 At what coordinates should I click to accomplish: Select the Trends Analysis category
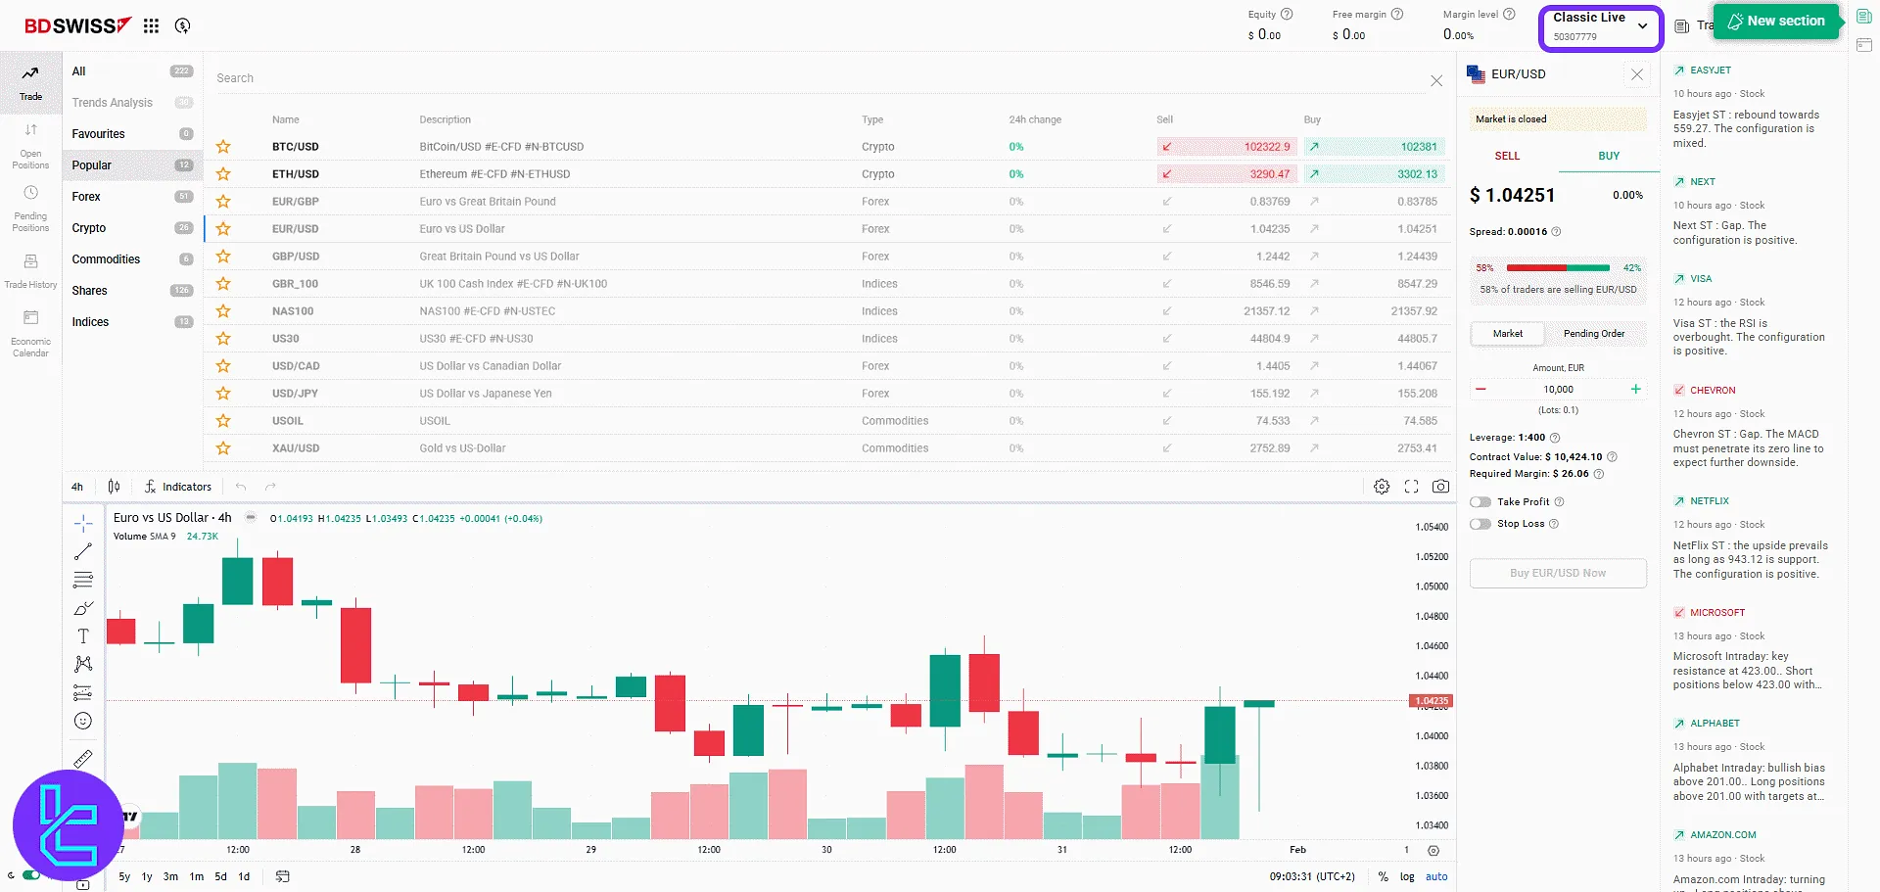132,103
